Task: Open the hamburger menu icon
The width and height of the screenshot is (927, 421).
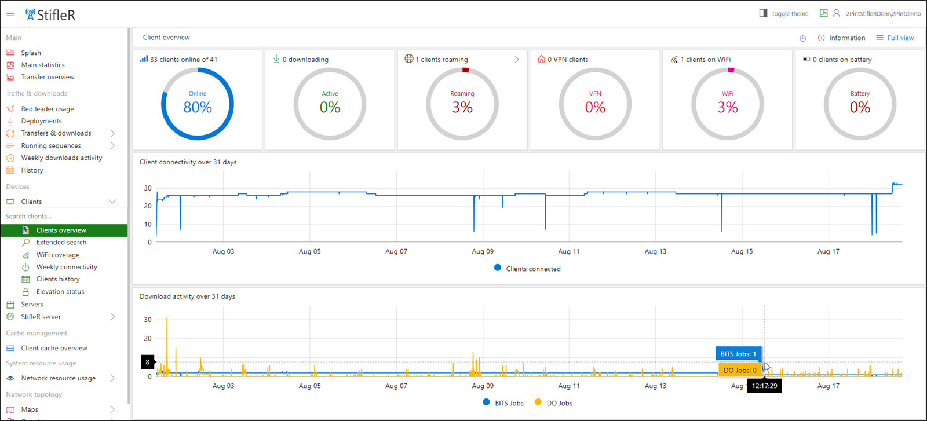Action: tap(10, 14)
